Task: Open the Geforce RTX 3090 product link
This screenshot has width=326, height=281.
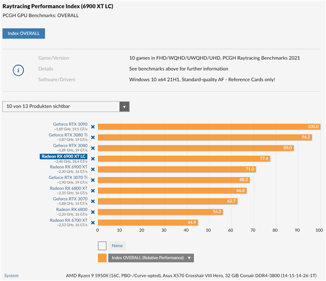Action: point(71,124)
